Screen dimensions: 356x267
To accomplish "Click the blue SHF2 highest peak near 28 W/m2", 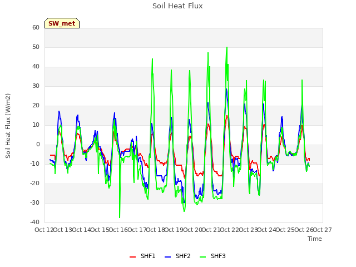I will coord(226,89).
